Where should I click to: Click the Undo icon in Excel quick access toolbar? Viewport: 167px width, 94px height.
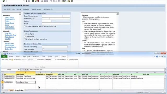click(8, 54)
